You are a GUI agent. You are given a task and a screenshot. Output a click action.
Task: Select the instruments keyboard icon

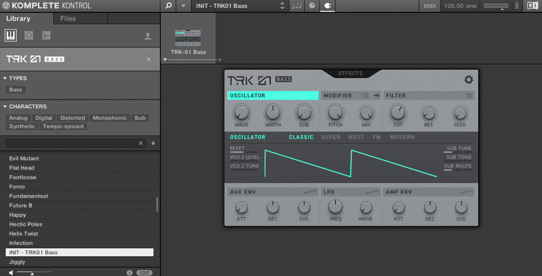(x=11, y=35)
